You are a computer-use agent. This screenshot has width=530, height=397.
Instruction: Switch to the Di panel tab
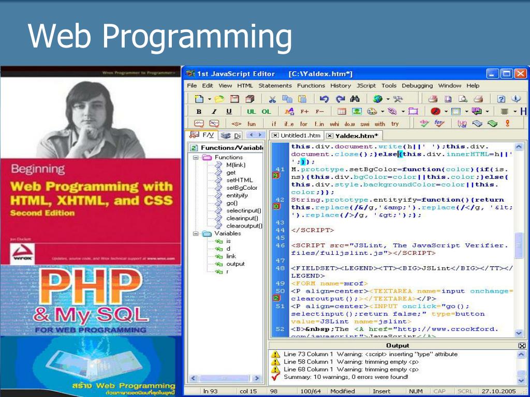click(230, 136)
